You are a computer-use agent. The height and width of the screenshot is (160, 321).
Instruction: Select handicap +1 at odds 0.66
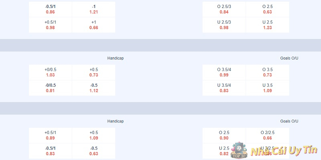[x=93, y=25]
